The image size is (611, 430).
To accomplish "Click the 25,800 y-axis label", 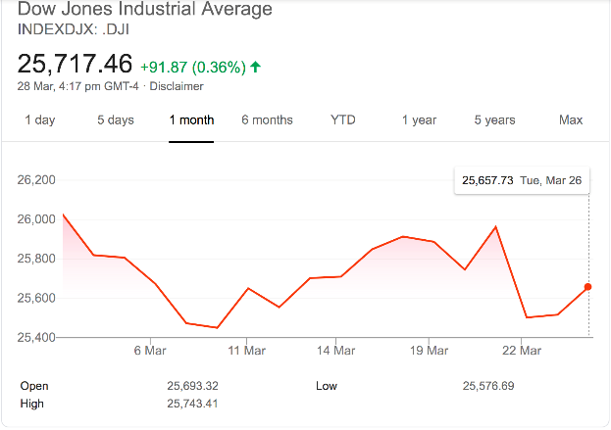I will [x=36, y=259].
